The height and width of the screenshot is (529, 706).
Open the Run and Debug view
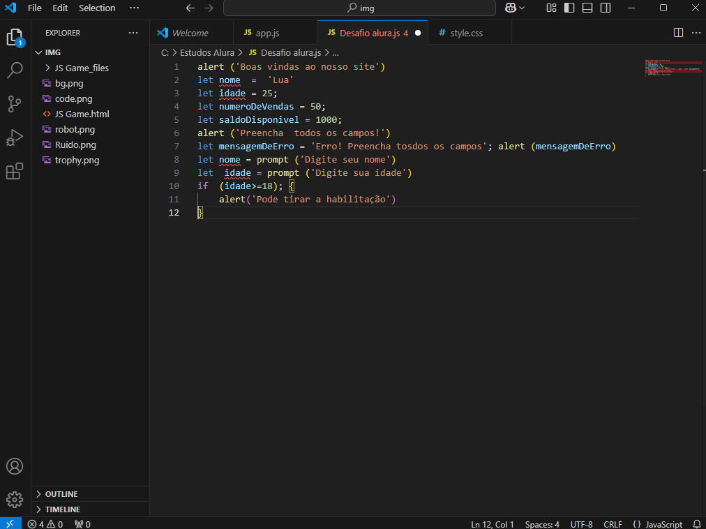coord(15,137)
